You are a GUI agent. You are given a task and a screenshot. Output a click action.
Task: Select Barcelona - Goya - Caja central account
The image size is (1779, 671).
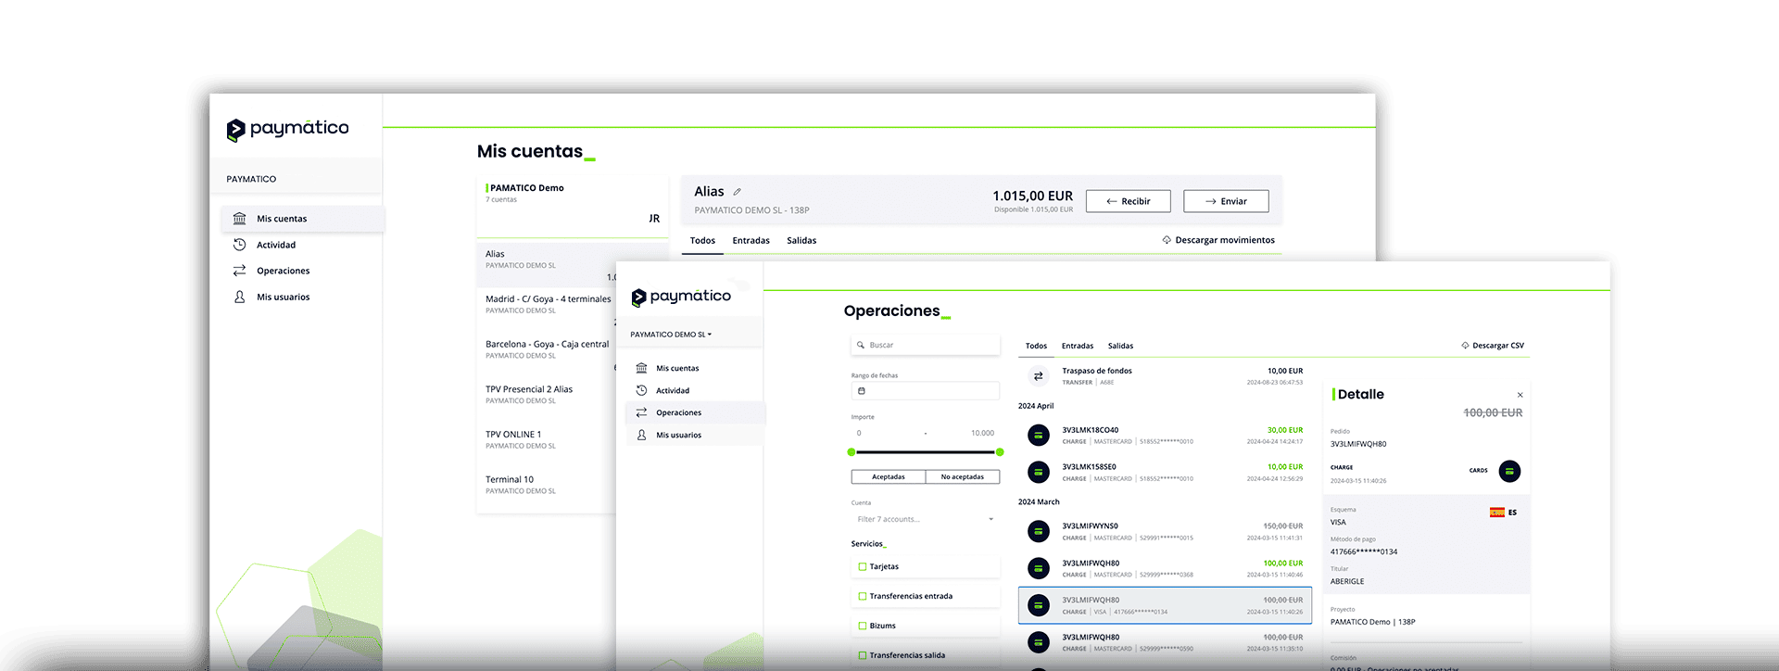(x=549, y=349)
